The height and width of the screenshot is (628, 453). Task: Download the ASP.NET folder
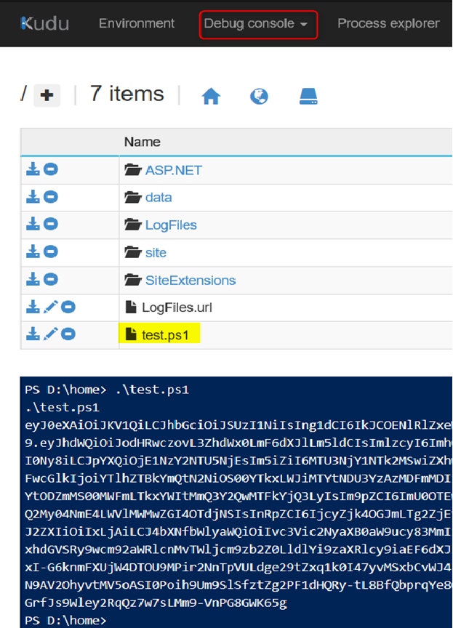click(x=33, y=169)
